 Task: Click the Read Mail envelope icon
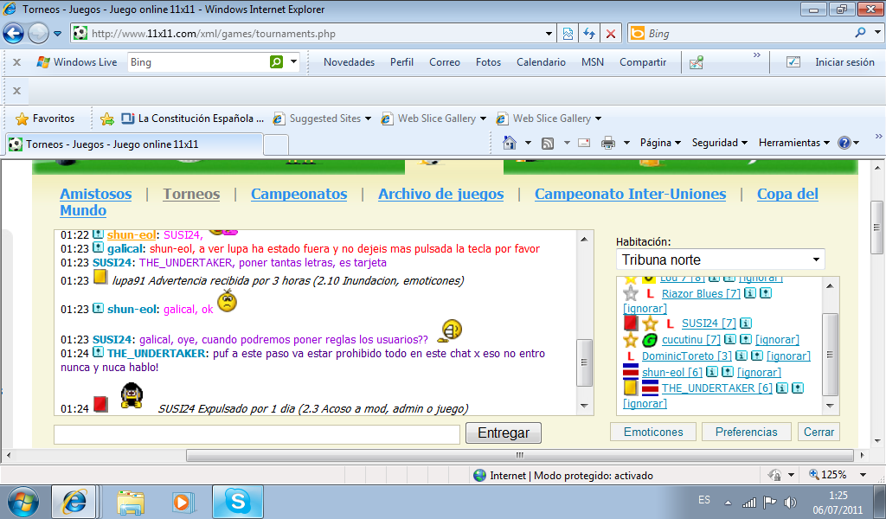[x=584, y=143]
